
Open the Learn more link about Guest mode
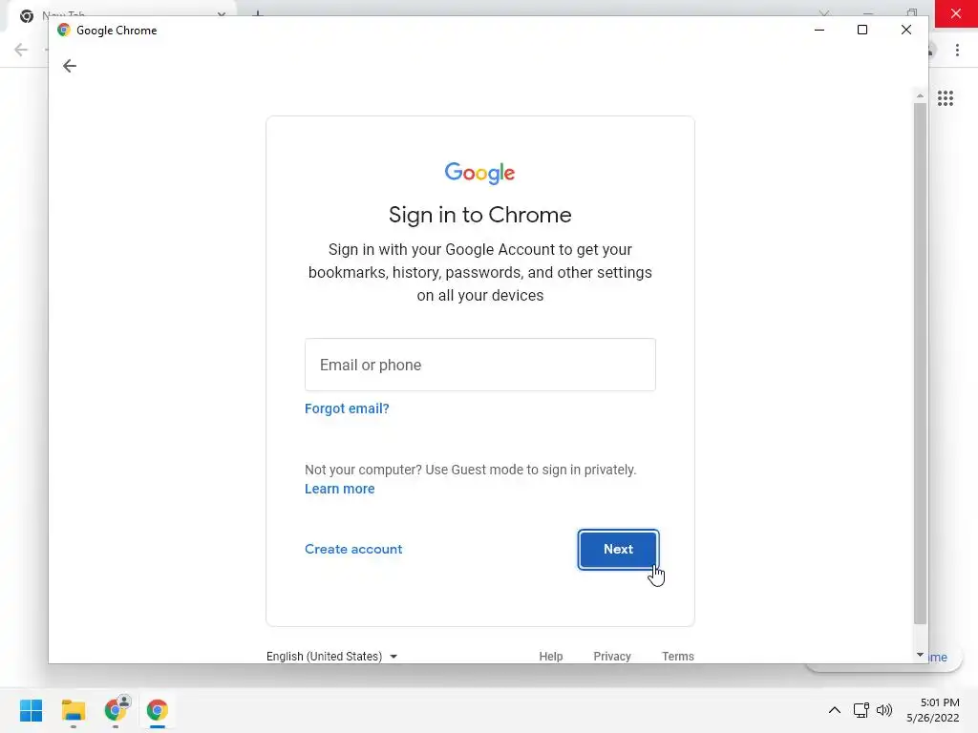pyautogui.click(x=339, y=489)
